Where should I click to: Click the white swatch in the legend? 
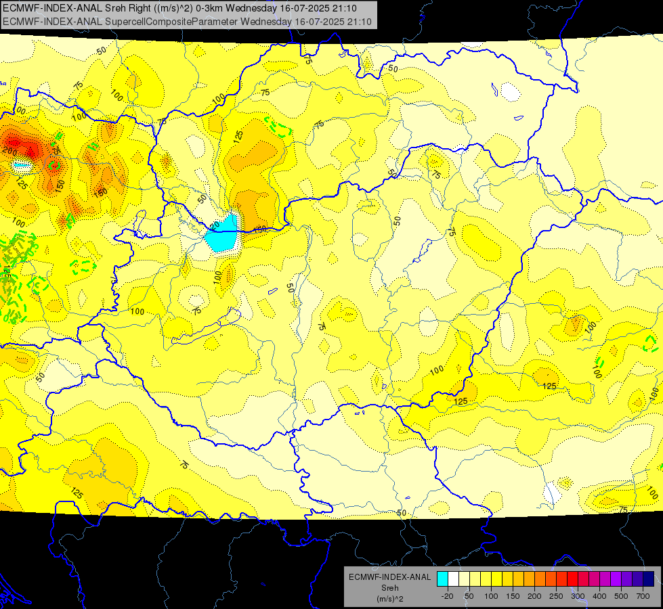point(453,579)
